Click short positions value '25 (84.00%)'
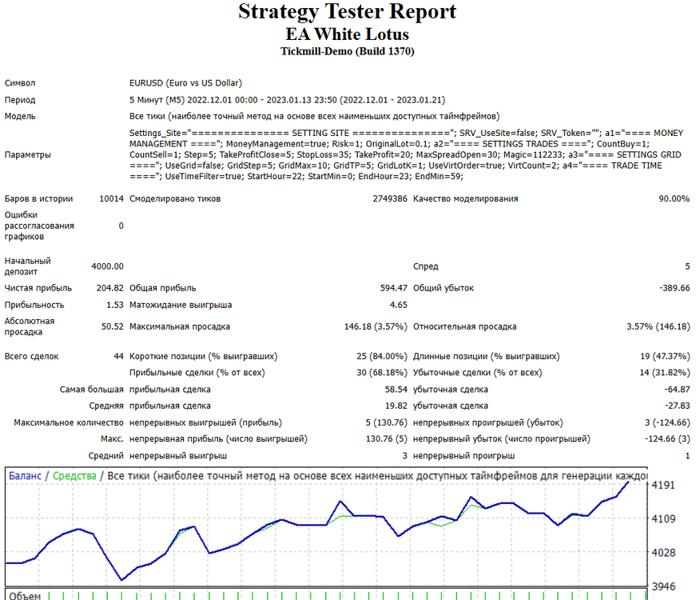The width and height of the screenshot is (696, 600). [x=382, y=357]
